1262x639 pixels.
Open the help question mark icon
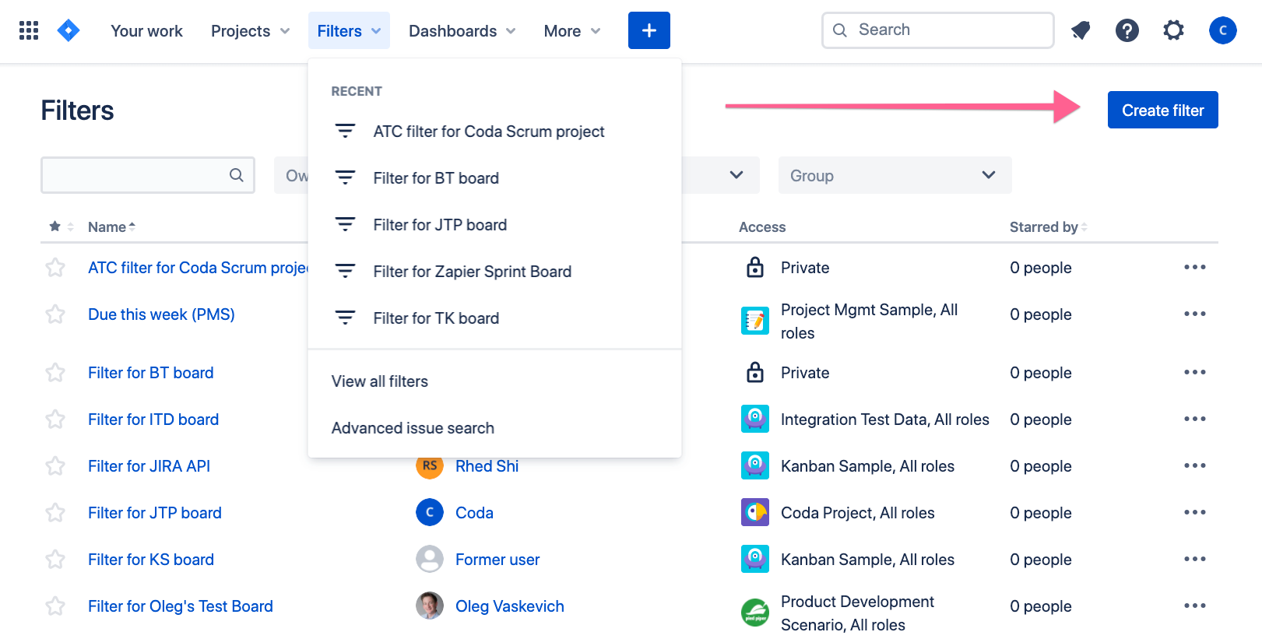[x=1127, y=30]
